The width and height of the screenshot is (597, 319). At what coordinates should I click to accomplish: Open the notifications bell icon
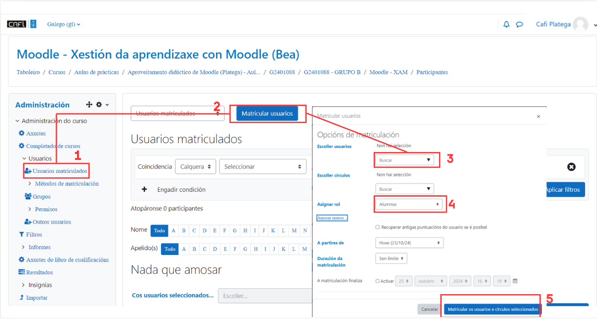(x=506, y=24)
